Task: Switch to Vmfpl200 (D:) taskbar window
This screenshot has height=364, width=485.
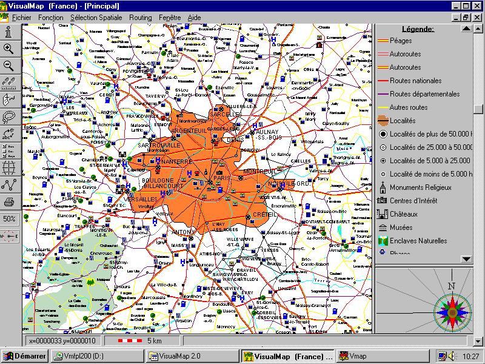Action: point(97,356)
